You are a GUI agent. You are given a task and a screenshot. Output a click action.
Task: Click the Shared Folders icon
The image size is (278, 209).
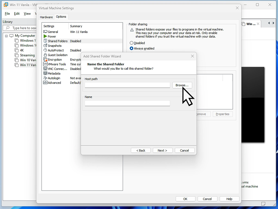click(x=45, y=41)
